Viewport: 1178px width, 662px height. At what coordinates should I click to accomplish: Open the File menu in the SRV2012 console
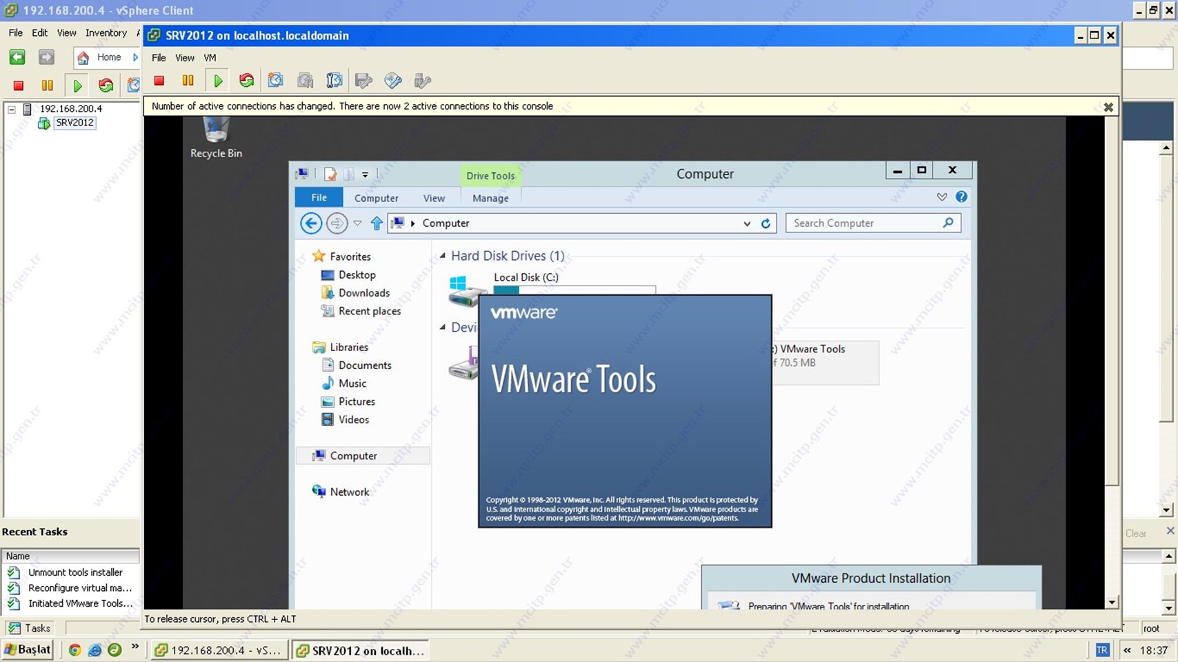159,57
